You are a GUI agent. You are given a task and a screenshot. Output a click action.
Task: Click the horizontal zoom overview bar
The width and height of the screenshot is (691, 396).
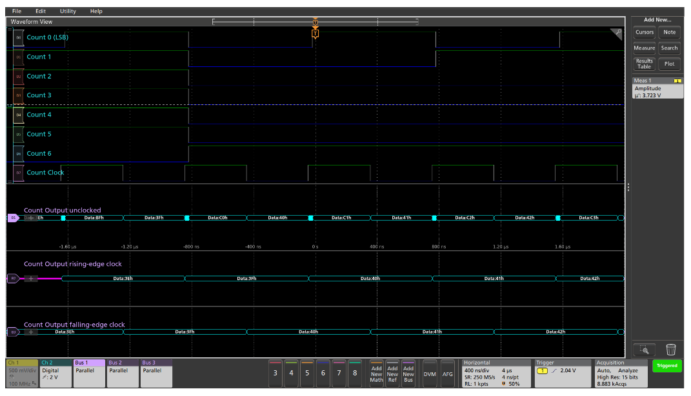(315, 21)
